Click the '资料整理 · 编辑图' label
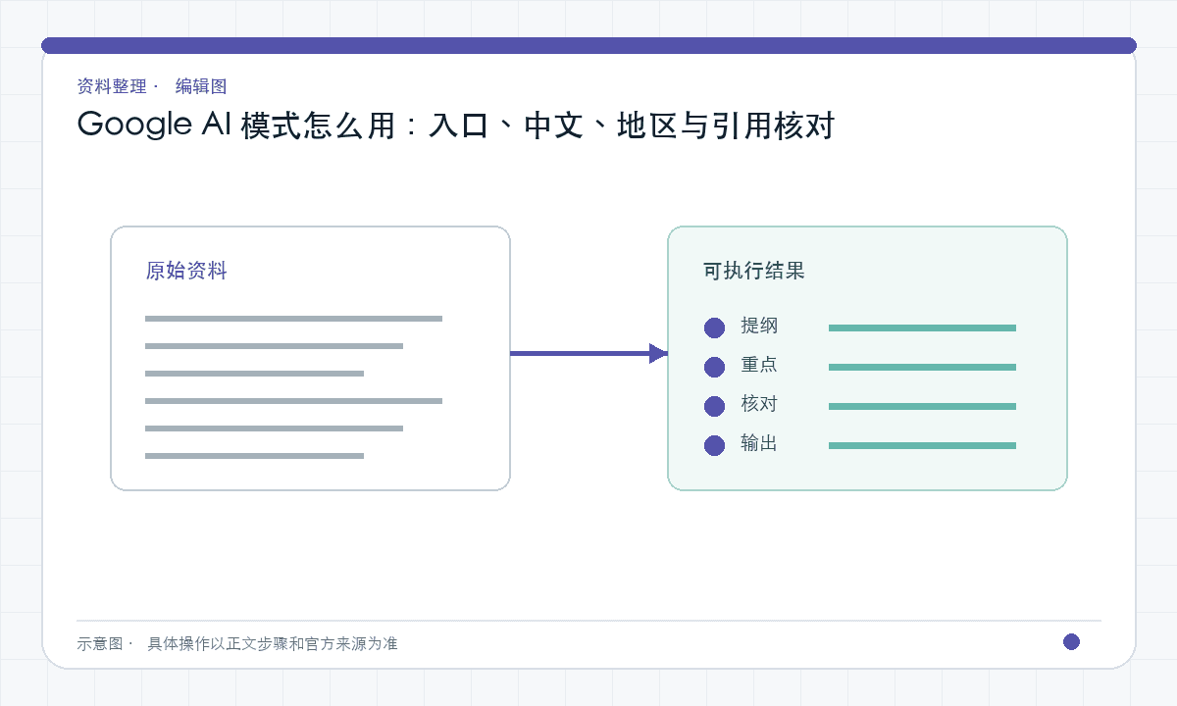This screenshot has width=1177, height=706. 152,86
